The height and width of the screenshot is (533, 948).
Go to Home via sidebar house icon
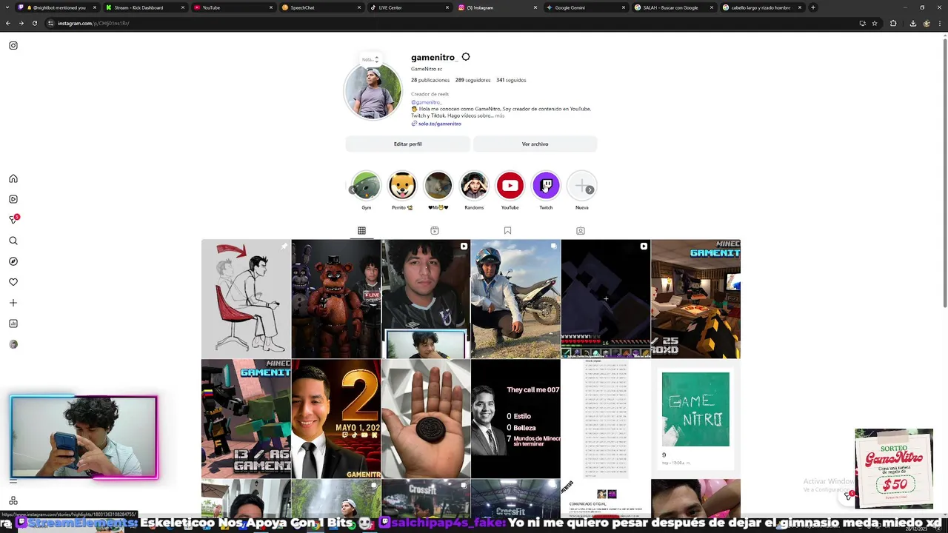coord(13,178)
